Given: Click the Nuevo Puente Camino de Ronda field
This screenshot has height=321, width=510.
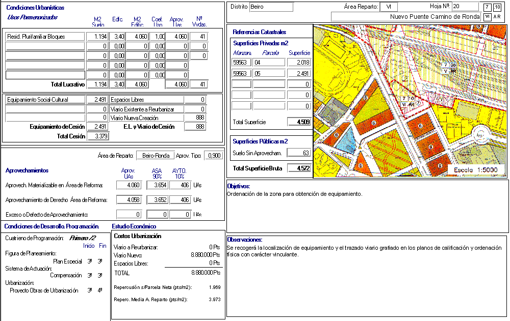Looking at the screenshot, I should coord(406,17).
